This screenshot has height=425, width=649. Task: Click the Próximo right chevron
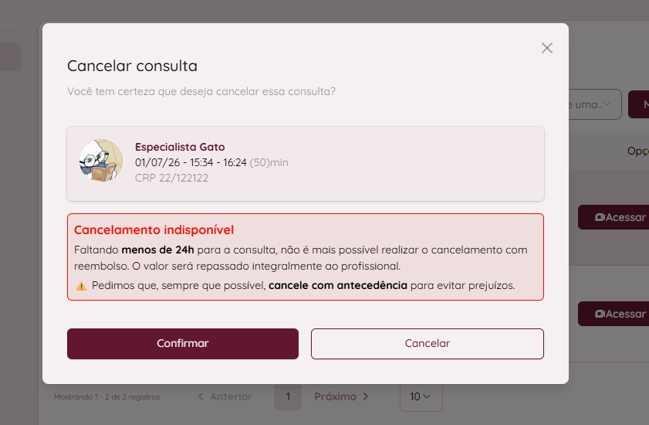366,397
